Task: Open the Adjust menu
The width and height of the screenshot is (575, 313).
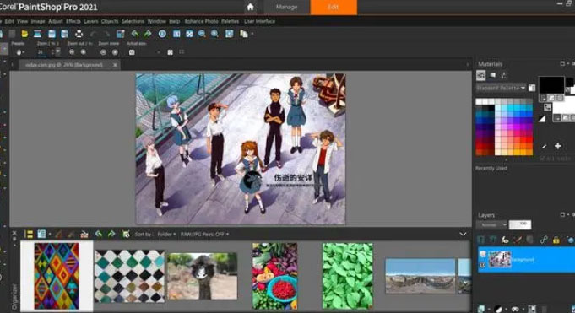Action: tap(56, 21)
